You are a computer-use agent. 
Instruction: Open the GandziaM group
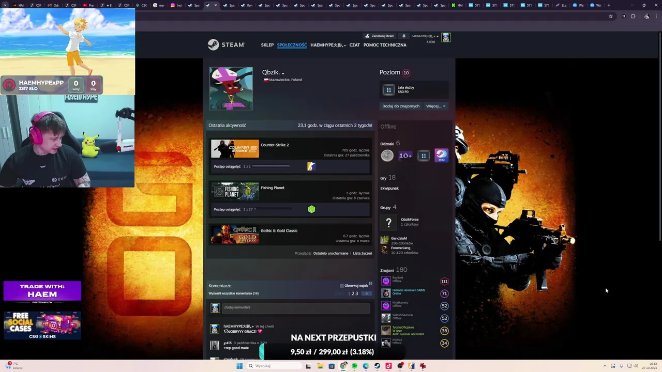[x=399, y=239]
